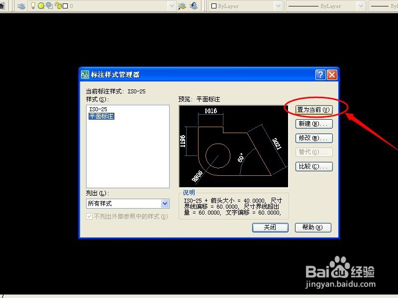Click the 说明 description text box
Image resolution: width=398 pixels, height=298 pixels.
point(233,207)
